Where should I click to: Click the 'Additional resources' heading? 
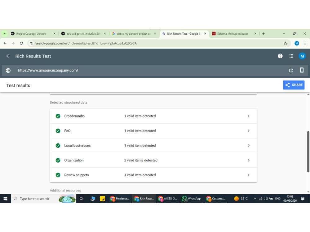pyautogui.click(x=65, y=191)
